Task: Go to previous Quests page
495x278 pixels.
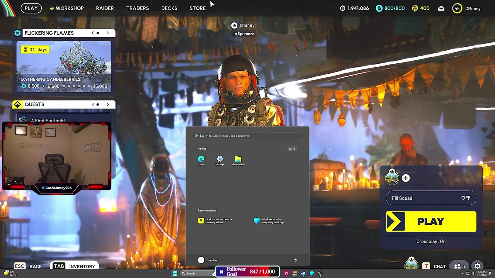Action: coord(93,104)
